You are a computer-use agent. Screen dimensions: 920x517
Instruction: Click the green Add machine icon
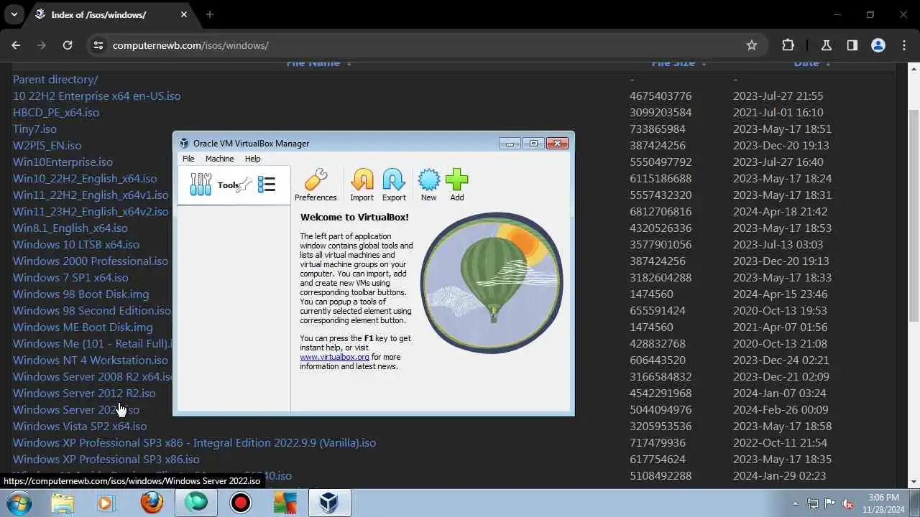coord(457,185)
